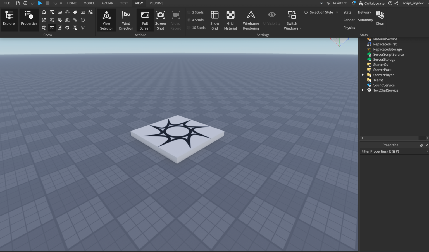The height and width of the screenshot is (252, 429).
Task: Click the Filter Properties input field
Action: pyautogui.click(x=391, y=151)
